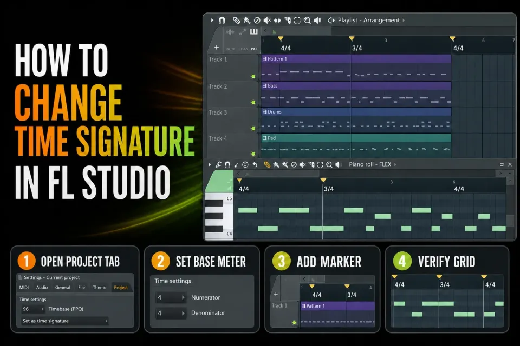Click the Piano roll playback speaker tool
The width and height of the screenshot is (520, 346).
338,164
